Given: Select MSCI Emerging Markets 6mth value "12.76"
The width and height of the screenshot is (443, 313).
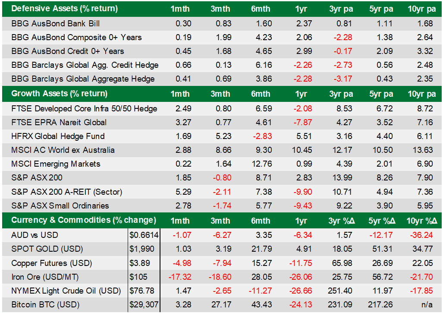Looking at the screenshot, I should (262, 164).
